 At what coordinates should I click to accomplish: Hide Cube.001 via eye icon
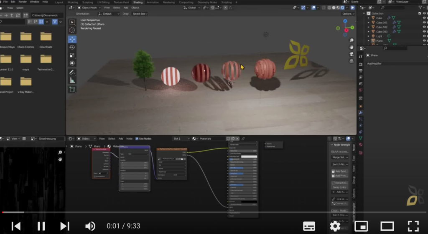[x=424, y=23]
